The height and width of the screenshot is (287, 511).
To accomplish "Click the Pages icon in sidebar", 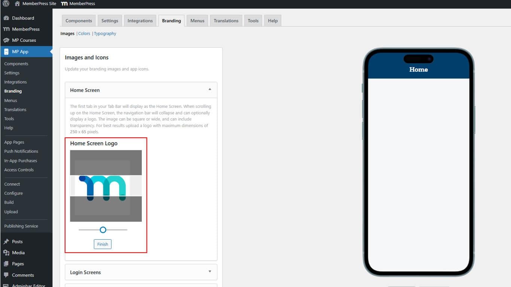I will click(x=6, y=264).
